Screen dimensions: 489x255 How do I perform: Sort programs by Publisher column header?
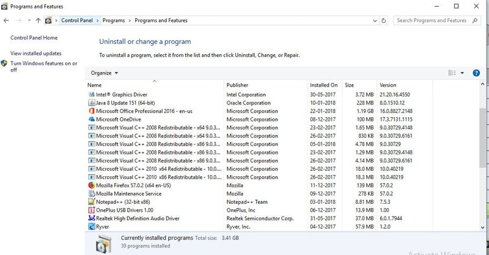pos(237,85)
